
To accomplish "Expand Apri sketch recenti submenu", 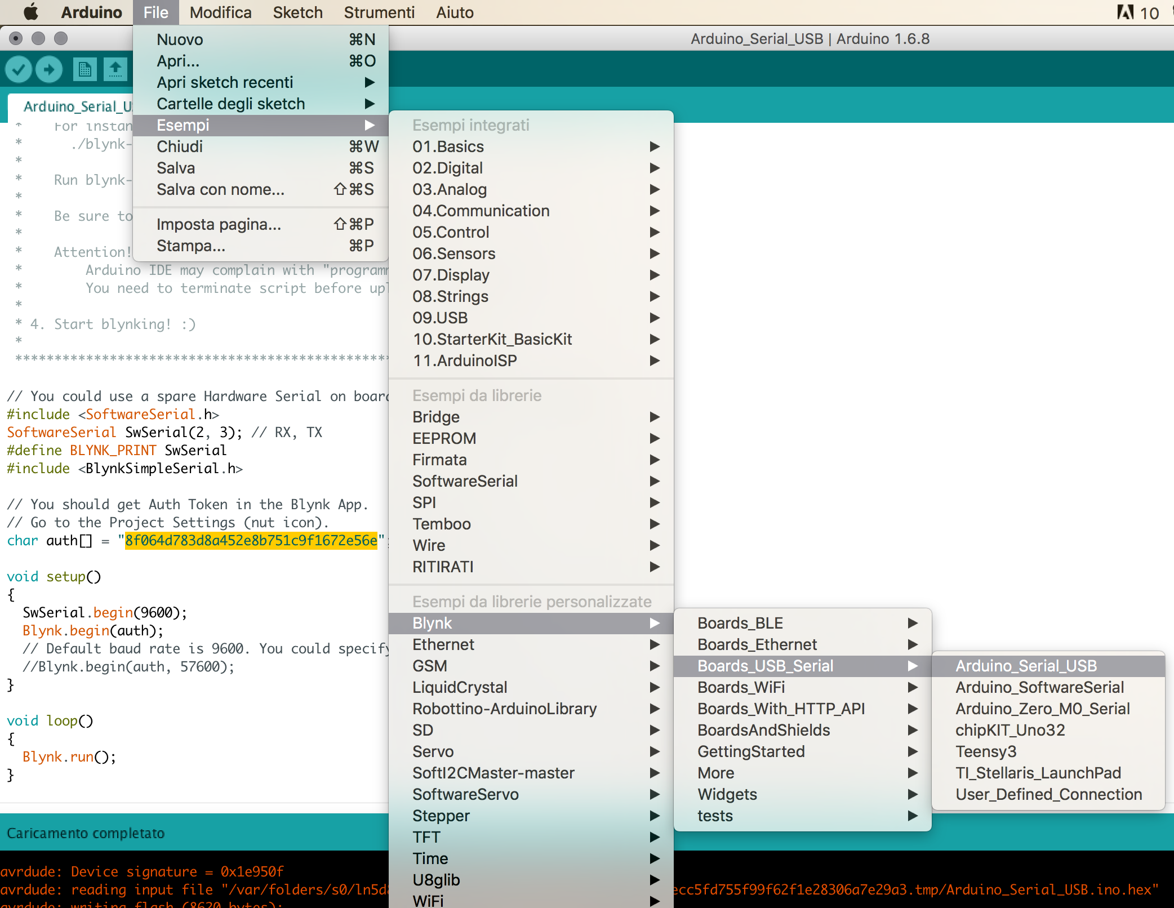I will coord(260,82).
